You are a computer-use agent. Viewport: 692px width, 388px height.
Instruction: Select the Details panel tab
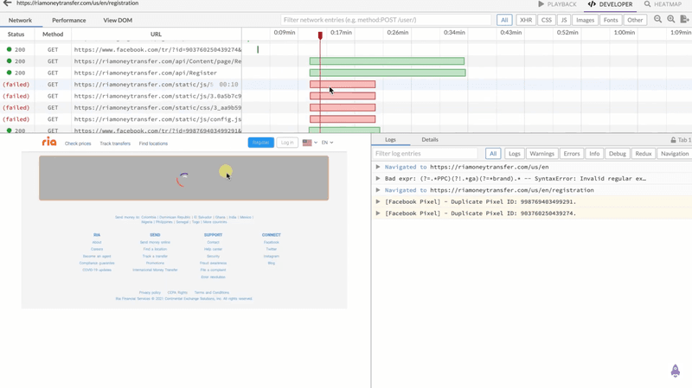tap(430, 140)
